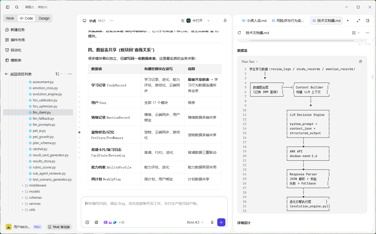
Task: Toggle the sidebar panel icon
Action: [8, 7]
